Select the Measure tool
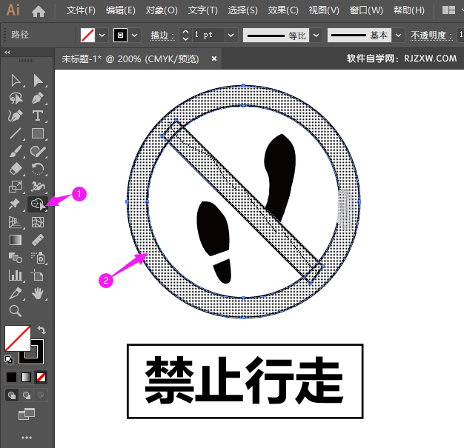Viewport: 464px width, 448px height. tap(38, 240)
